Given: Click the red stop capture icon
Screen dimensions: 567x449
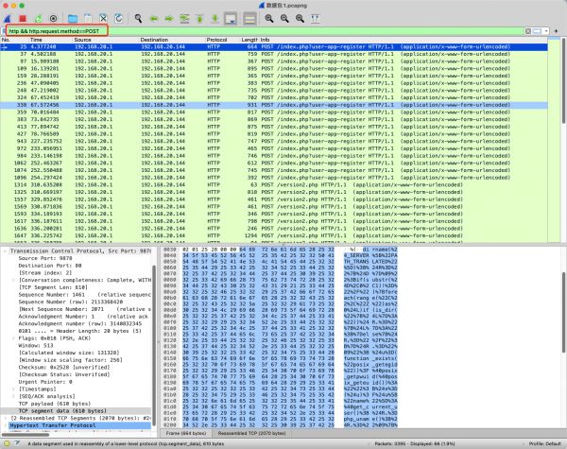Looking at the screenshot, I should [23, 19].
